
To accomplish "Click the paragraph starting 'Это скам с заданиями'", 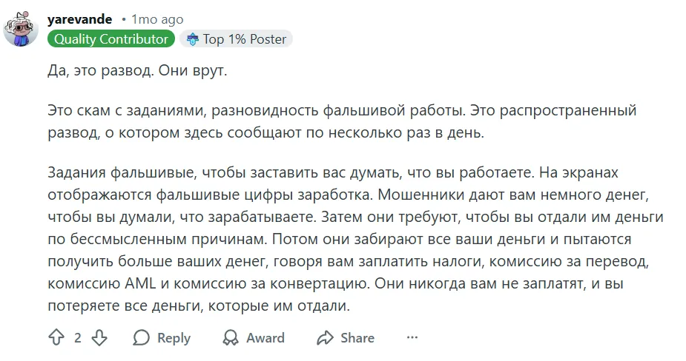I will pyautogui.click(x=342, y=121).
